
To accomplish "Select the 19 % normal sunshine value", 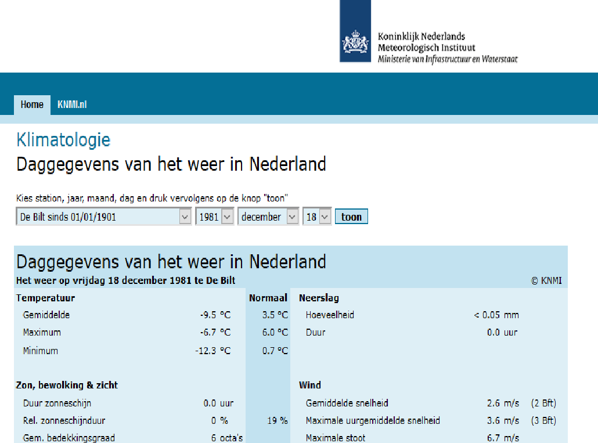I will tap(278, 421).
